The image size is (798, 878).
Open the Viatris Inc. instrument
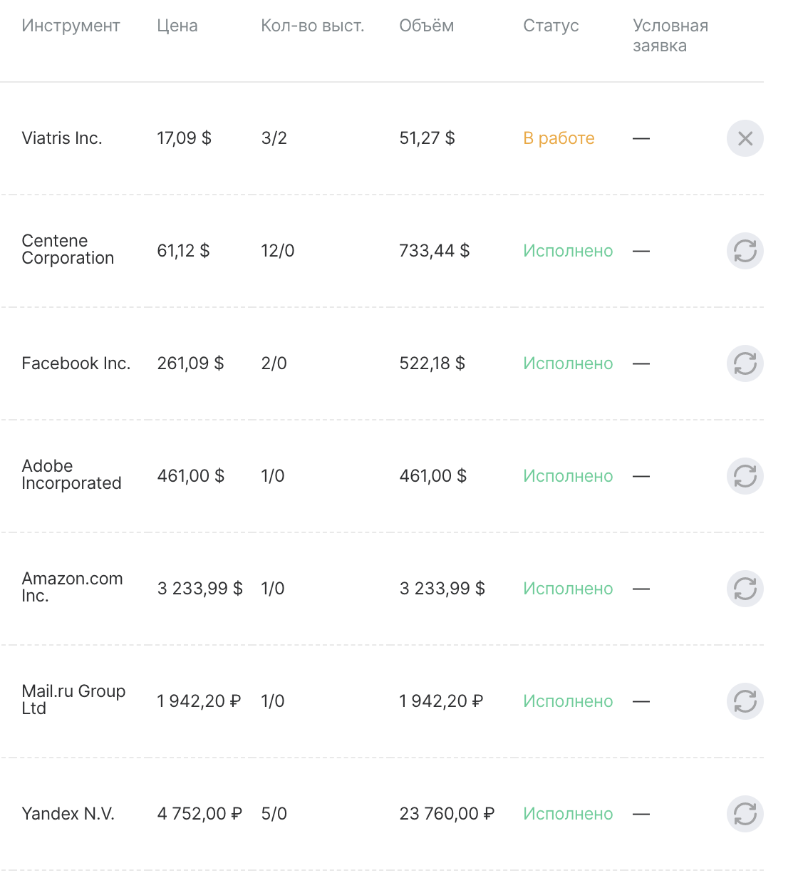tap(62, 138)
